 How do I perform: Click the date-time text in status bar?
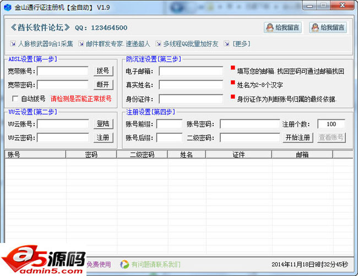(x=310, y=264)
